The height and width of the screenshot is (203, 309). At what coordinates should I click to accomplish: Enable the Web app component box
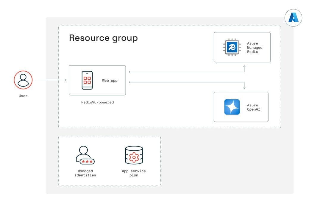tap(97, 80)
